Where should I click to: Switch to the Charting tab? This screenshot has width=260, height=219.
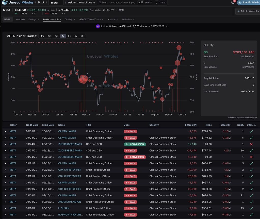(69, 19)
